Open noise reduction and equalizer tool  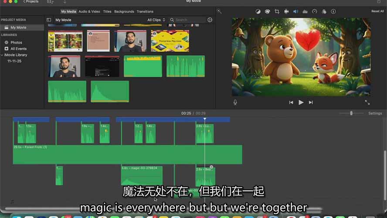click(305, 11)
